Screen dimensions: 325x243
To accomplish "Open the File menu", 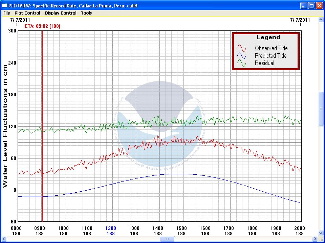I will point(7,13).
